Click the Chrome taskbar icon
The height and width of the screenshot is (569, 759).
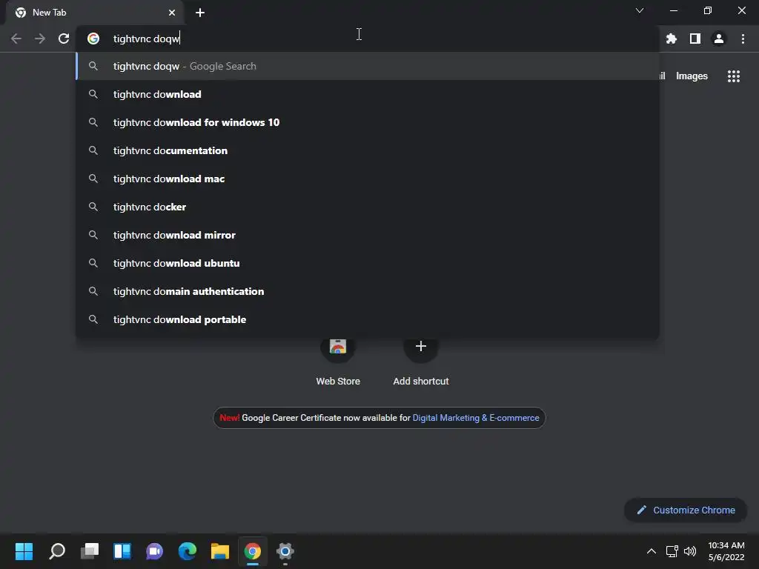click(x=252, y=551)
